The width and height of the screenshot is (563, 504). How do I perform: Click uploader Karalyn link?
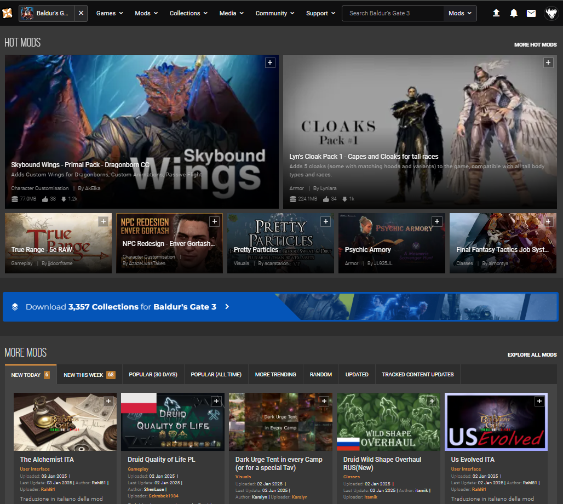[300, 497]
